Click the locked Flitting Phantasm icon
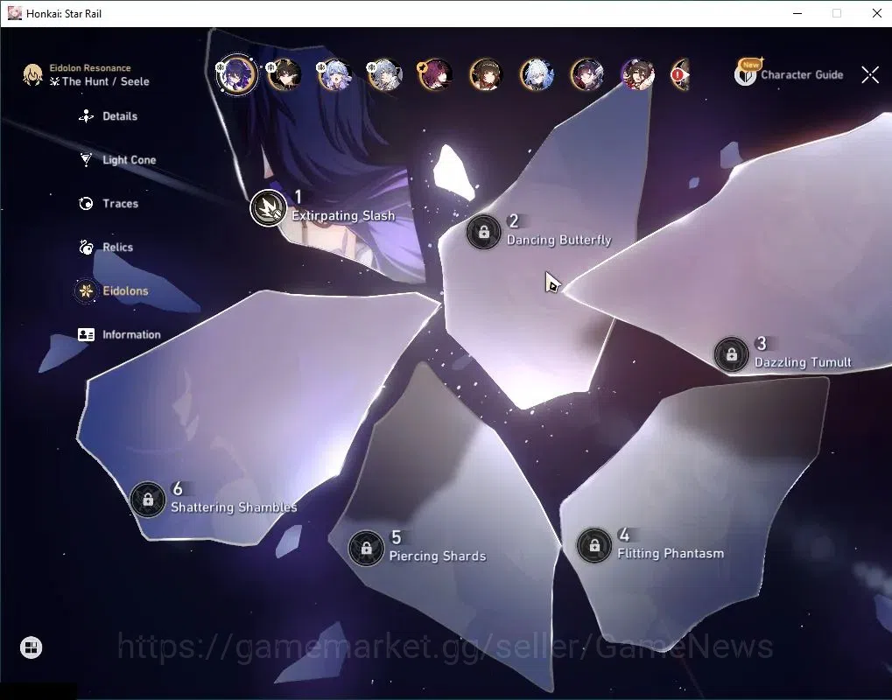Viewport: 892px width, 700px height. 594,546
